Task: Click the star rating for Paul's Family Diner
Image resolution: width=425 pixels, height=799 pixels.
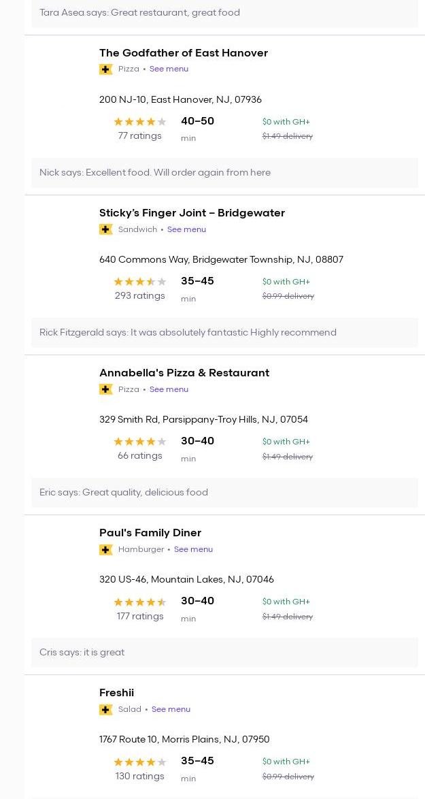Action: [x=139, y=602]
